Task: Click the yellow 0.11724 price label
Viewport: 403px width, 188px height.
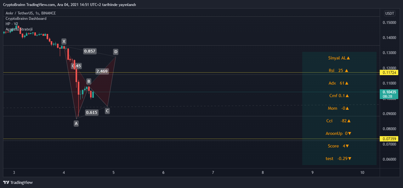Action: pos(389,73)
